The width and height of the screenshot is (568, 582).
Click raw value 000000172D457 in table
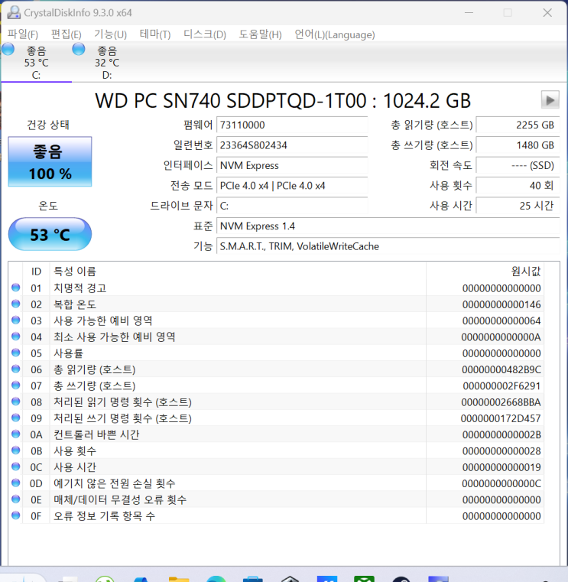(x=501, y=418)
